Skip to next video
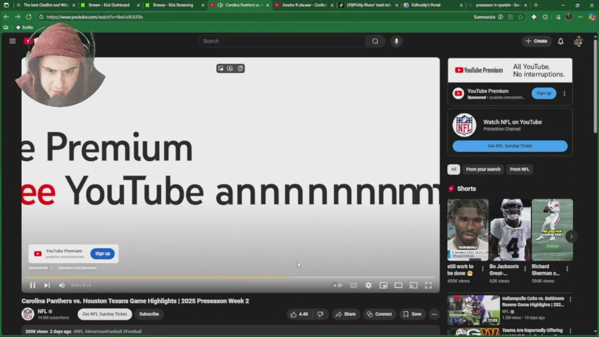This screenshot has height=337, width=599. (47, 285)
